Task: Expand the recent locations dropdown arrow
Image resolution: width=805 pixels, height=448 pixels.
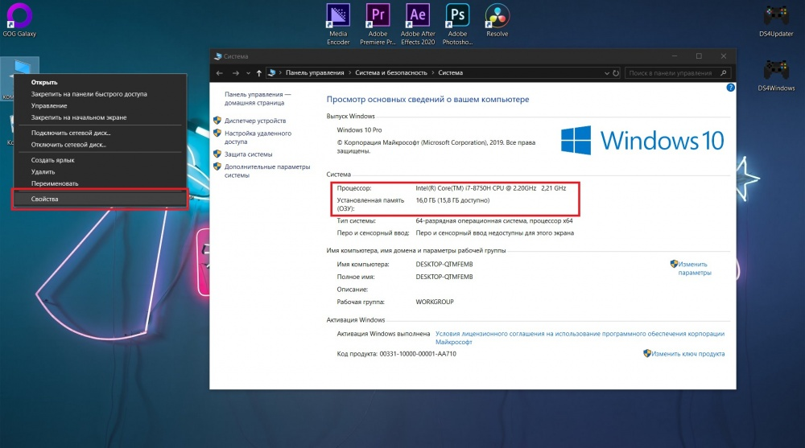Action: [248, 73]
